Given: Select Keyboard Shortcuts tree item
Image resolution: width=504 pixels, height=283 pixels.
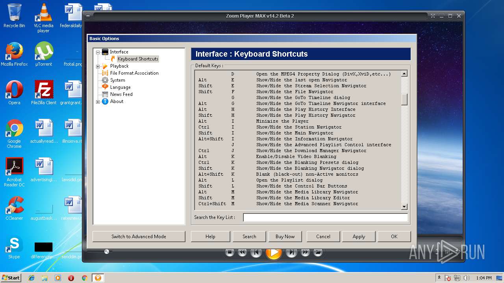Looking at the screenshot, I should tap(138, 59).
